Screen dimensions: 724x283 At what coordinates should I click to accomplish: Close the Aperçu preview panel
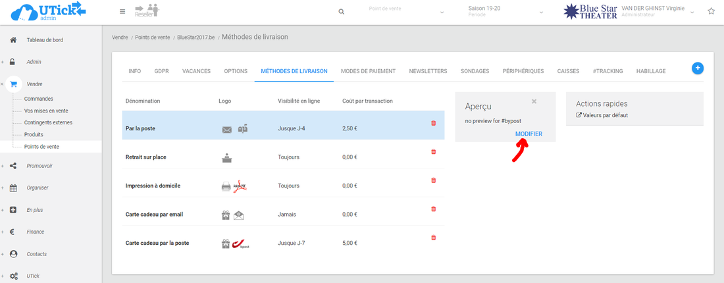[534, 101]
